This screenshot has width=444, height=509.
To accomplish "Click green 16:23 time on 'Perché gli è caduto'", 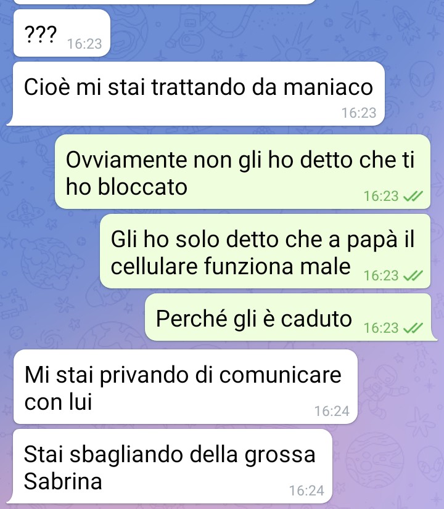I will [380, 328].
